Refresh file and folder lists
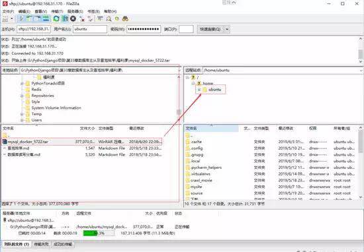364x252 pixels. [56, 18]
